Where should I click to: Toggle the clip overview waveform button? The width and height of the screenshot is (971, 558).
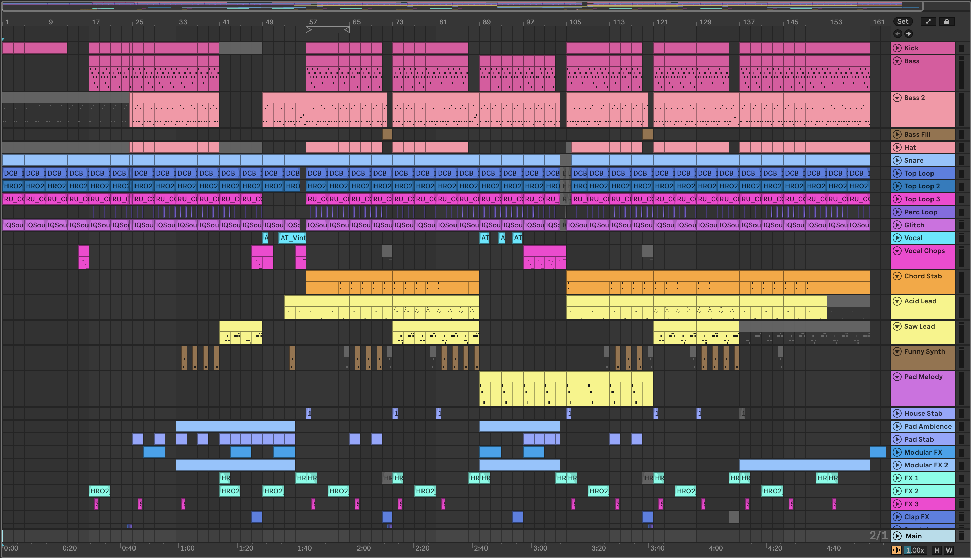point(896,550)
